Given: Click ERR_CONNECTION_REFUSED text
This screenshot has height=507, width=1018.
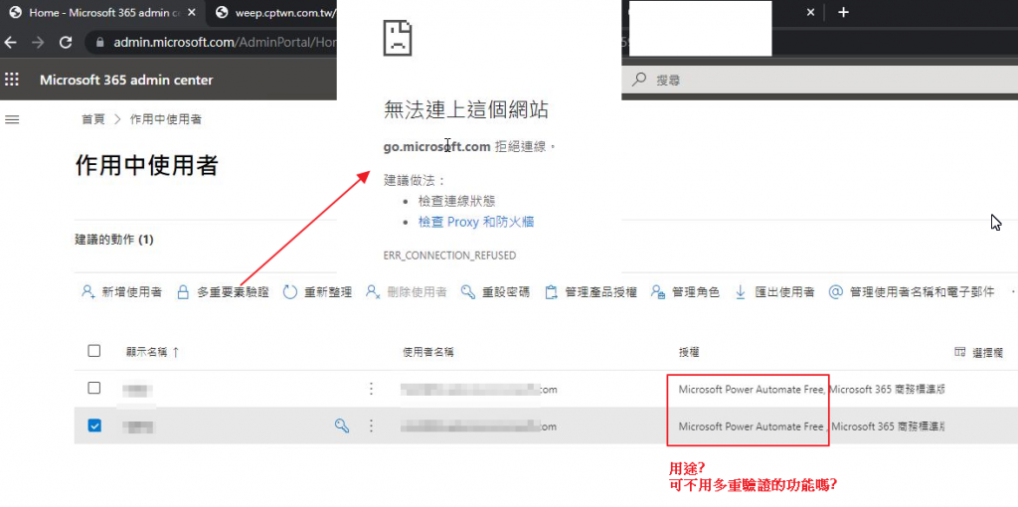Looking at the screenshot, I should click(x=450, y=255).
